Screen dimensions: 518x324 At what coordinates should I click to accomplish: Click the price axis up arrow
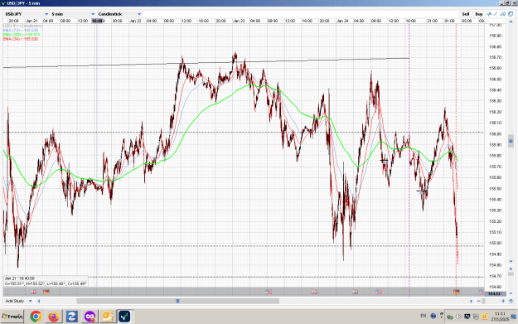pyautogui.click(x=511, y=22)
